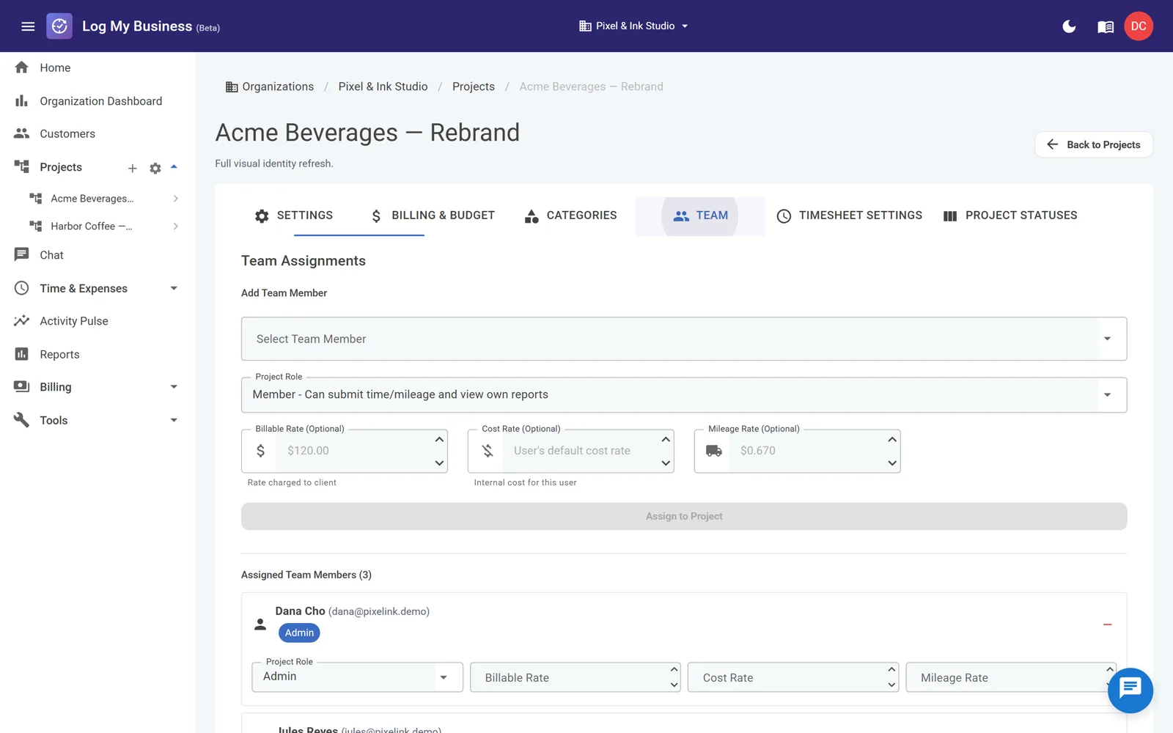Switch to the Project Statuses tab
Viewport: 1173px width, 733px height.
click(1010, 216)
